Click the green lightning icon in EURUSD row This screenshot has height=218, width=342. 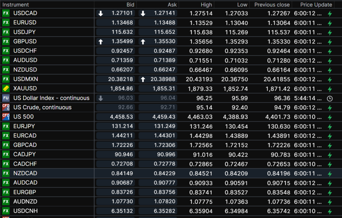pos(330,23)
